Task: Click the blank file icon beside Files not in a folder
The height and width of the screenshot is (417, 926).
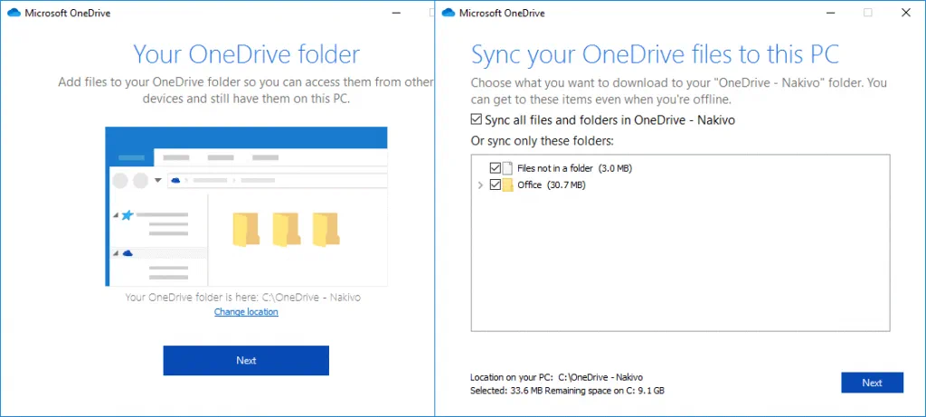Action: coord(507,168)
